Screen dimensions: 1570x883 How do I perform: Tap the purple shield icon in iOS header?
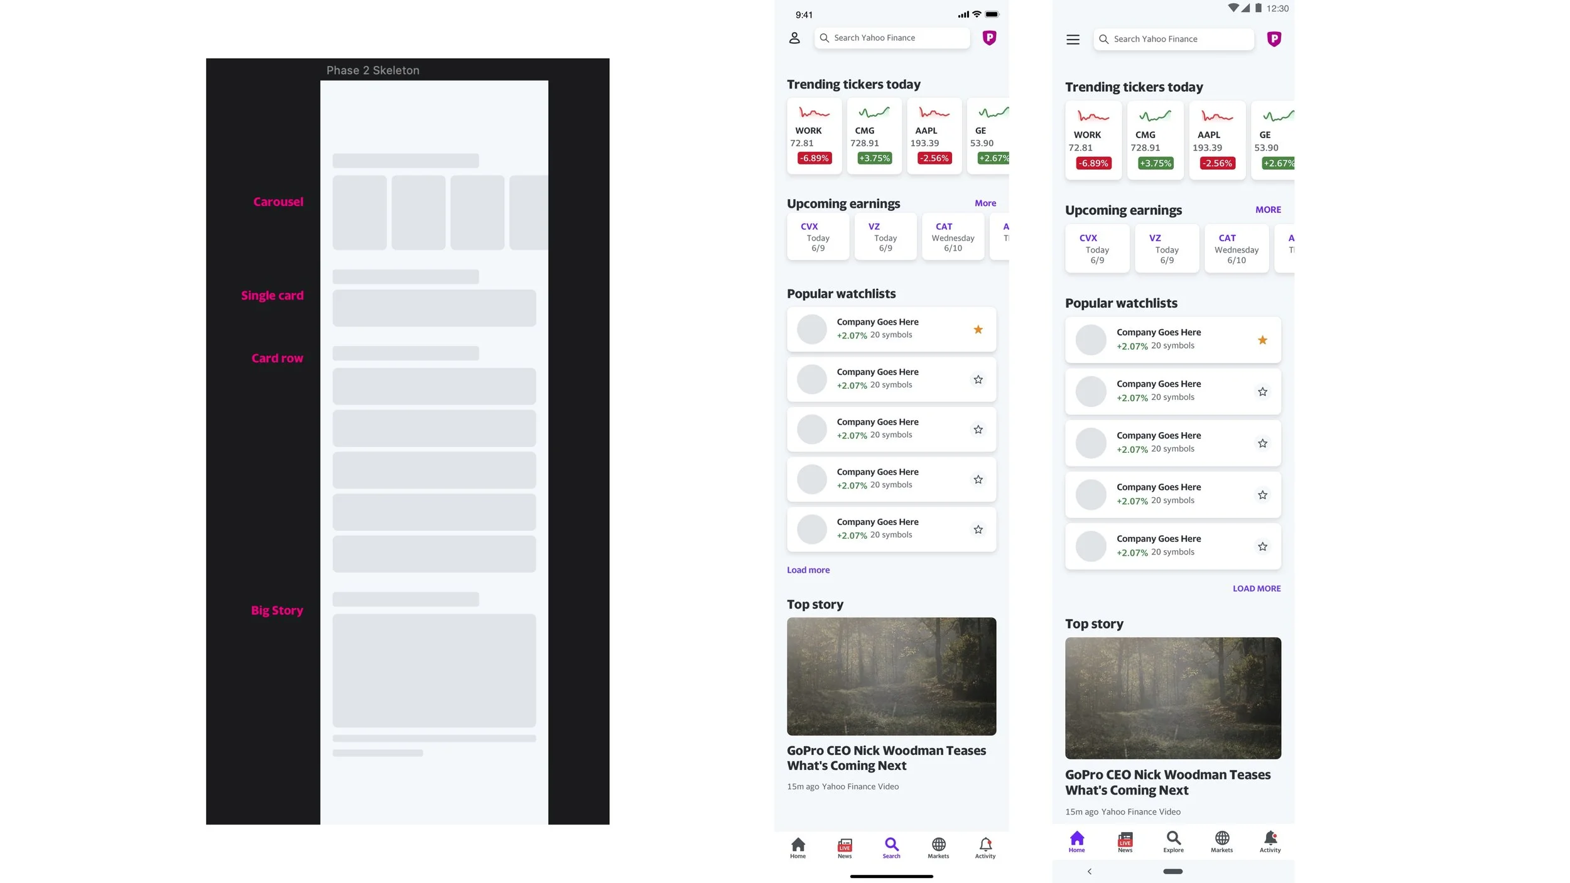click(x=989, y=38)
